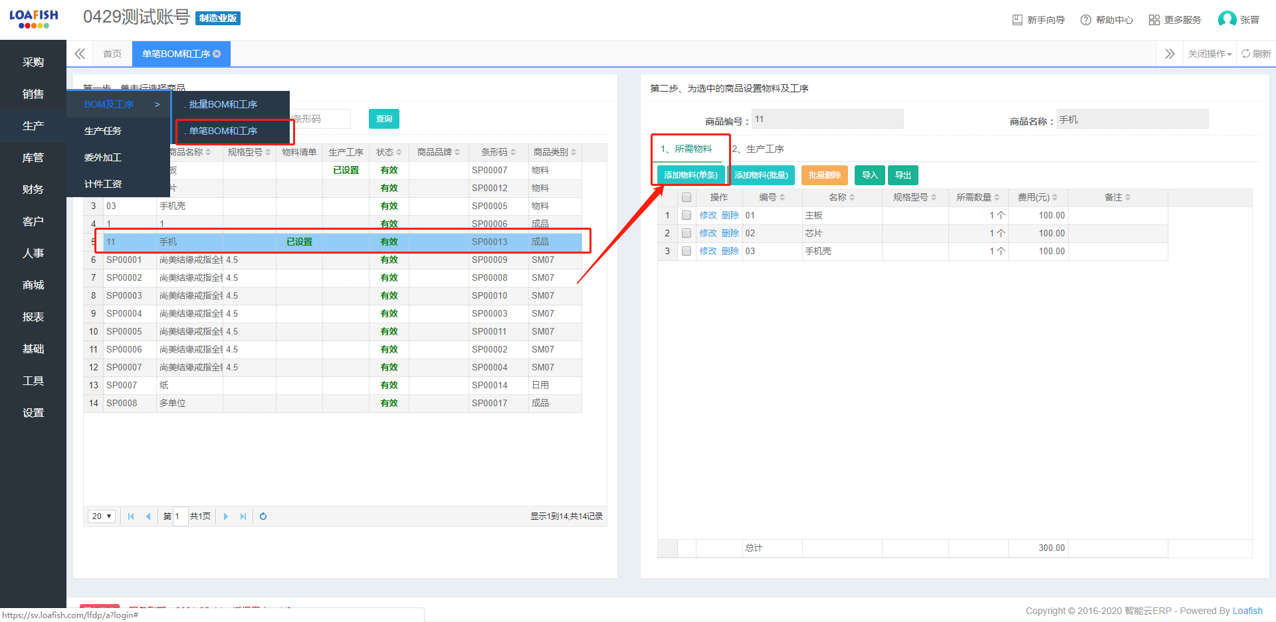This screenshot has width=1276, height=622.
Task: Select product row SP0008 多单位
Action: pos(332,403)
